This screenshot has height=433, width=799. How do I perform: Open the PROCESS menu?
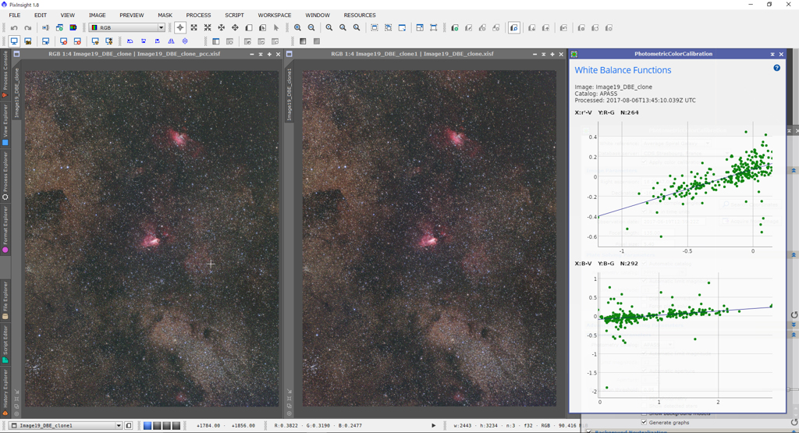tap(198, 16)
